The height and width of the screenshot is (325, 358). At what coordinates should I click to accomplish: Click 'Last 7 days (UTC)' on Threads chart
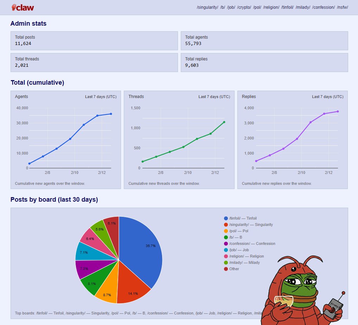214,97
